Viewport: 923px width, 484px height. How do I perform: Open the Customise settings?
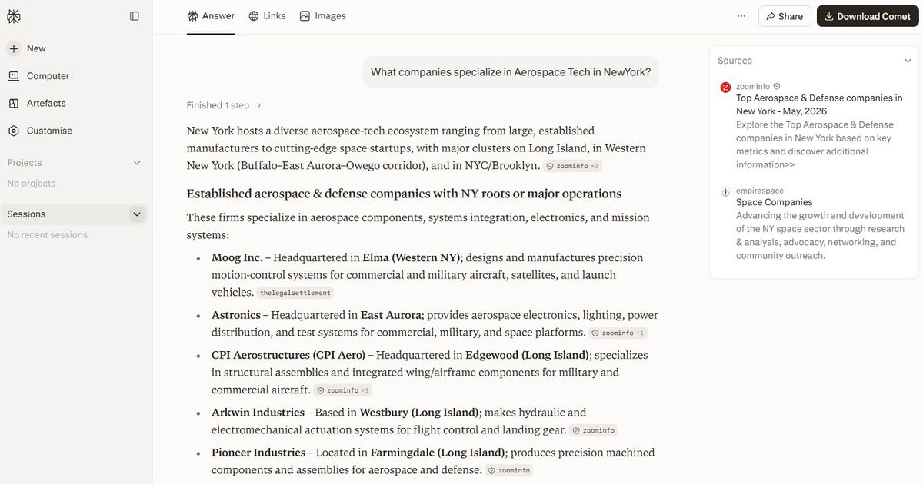point(40,131)
